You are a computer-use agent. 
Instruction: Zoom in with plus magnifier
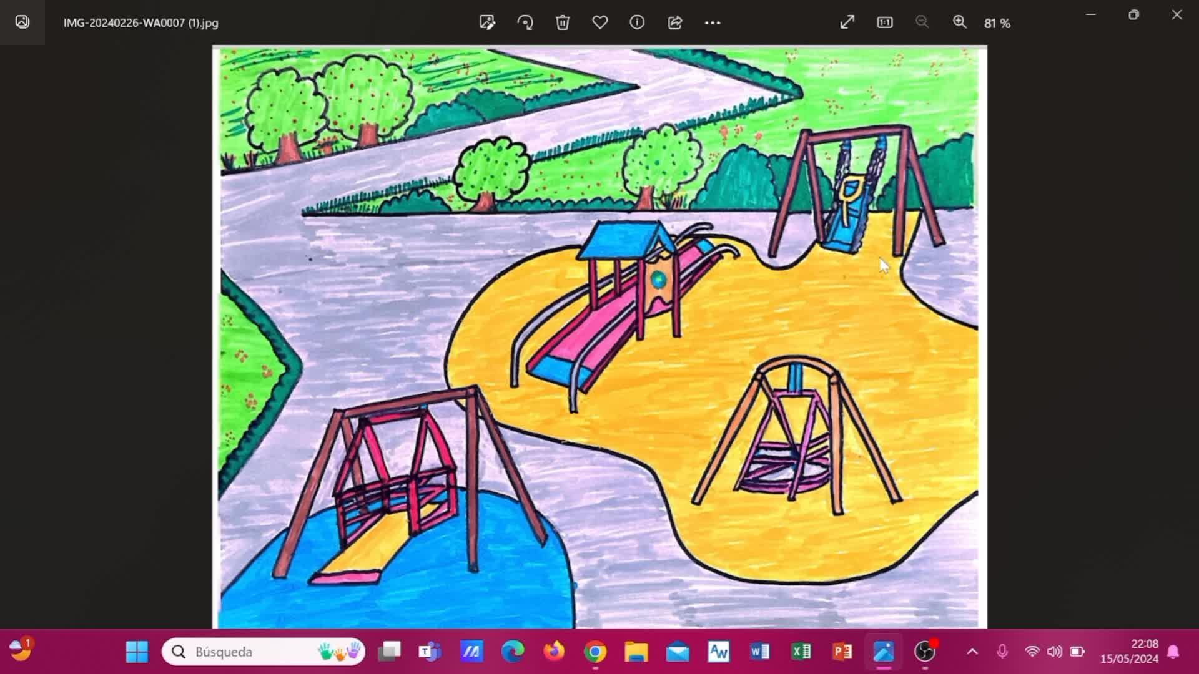pos(959,22)
